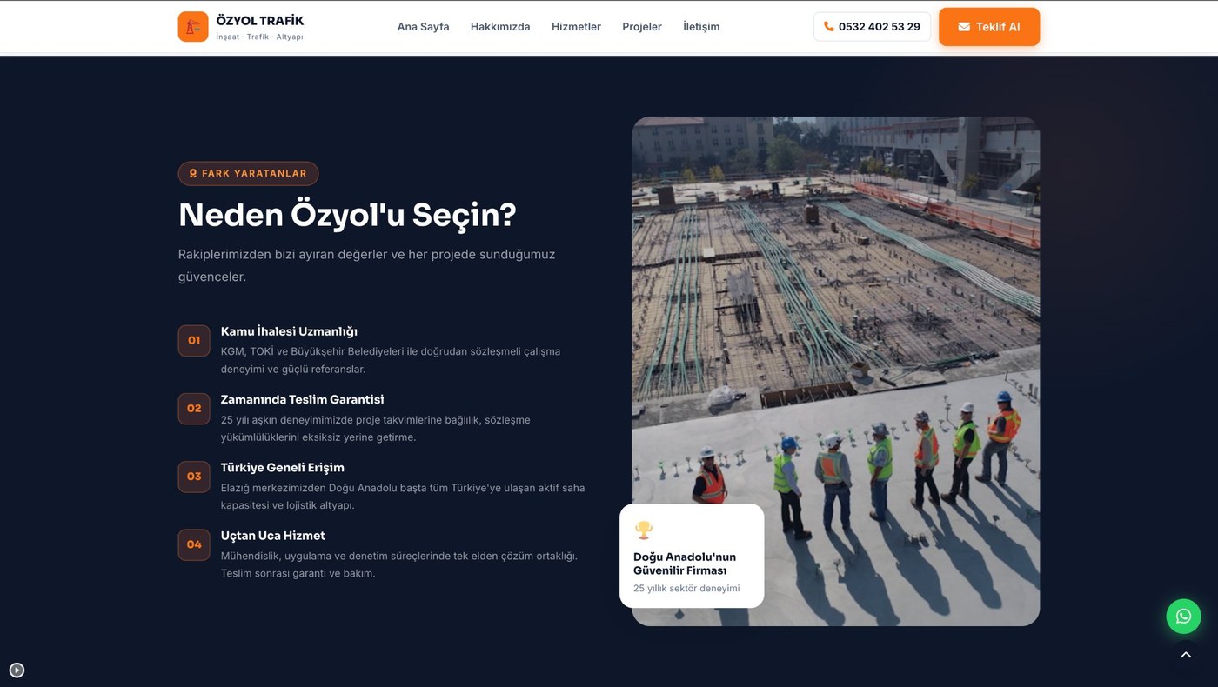Navigate to Hizmetler page
1218x687 pixels.
(576, 27)
